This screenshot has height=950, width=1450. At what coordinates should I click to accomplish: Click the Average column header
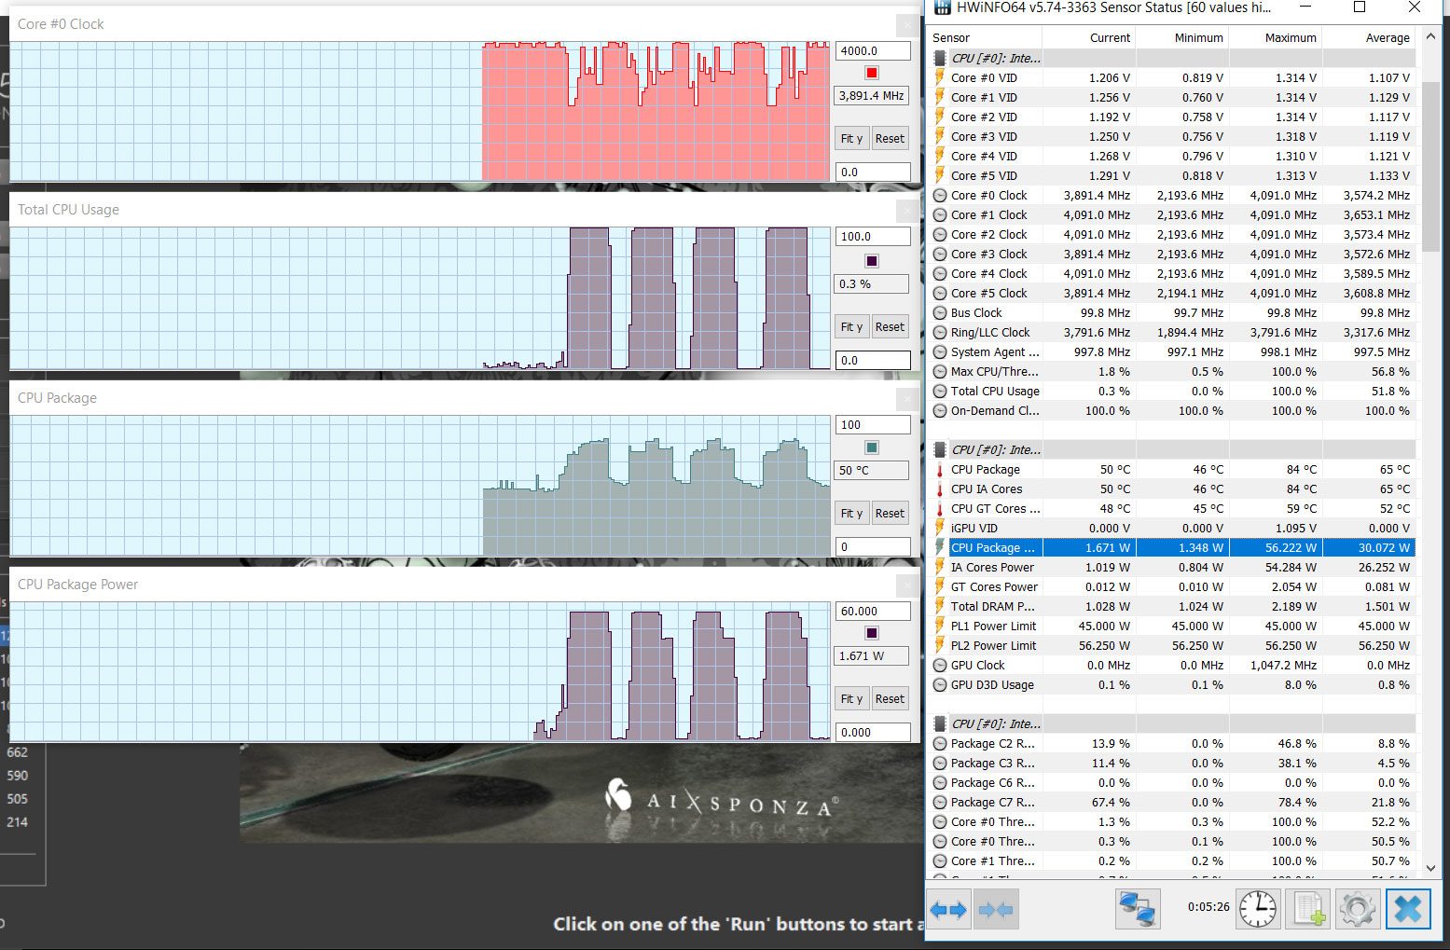click(1368, 37)
